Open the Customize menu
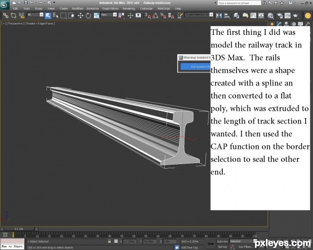The image size is (313, 250). [x=146, y=8]
